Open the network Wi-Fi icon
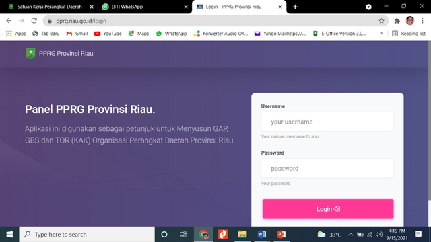The width and height of the screenshot is (431, 242). coord(370,235)
